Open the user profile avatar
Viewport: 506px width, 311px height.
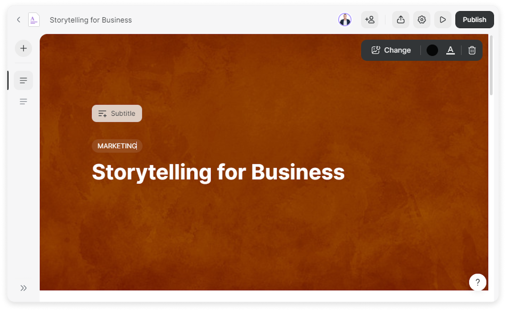click(x=345, y=20)
